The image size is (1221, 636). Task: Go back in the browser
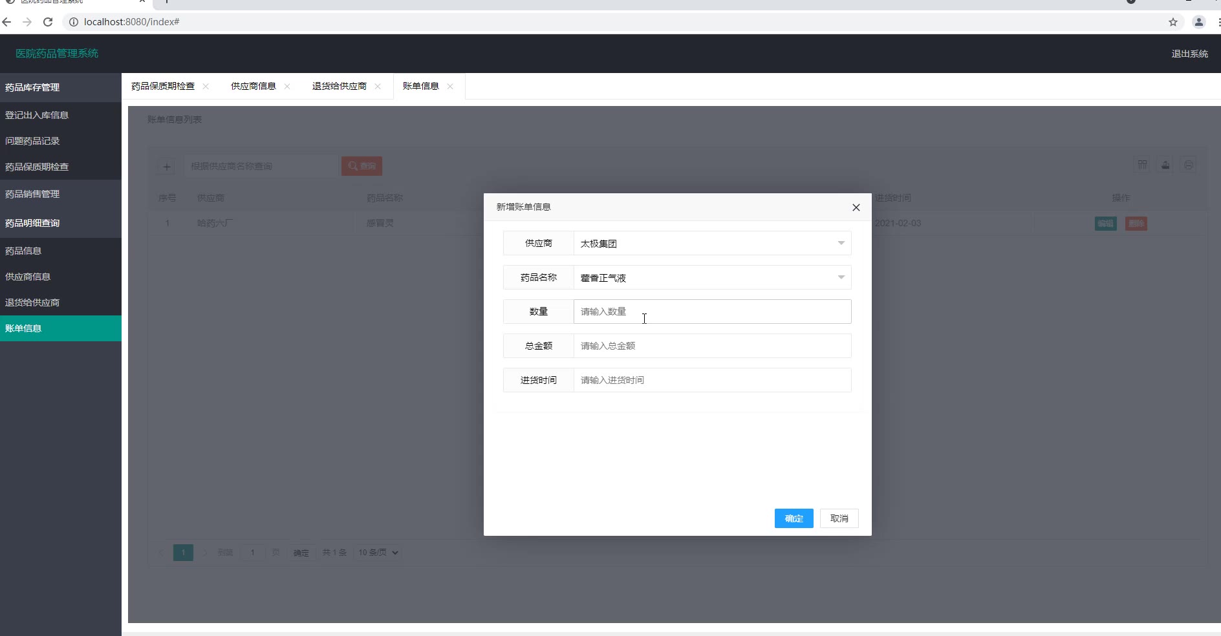pyautogui.click(x=7, y=22)
